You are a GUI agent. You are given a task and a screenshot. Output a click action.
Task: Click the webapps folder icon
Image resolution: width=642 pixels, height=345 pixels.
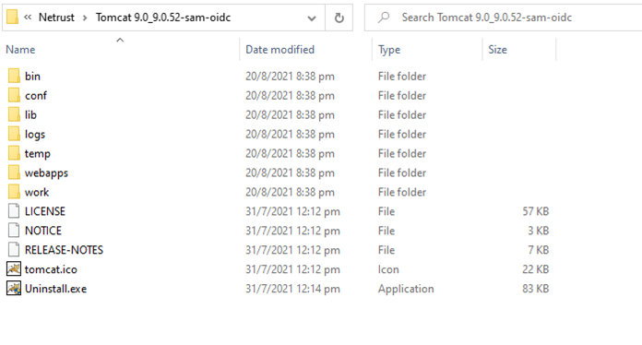click(14, 172)
